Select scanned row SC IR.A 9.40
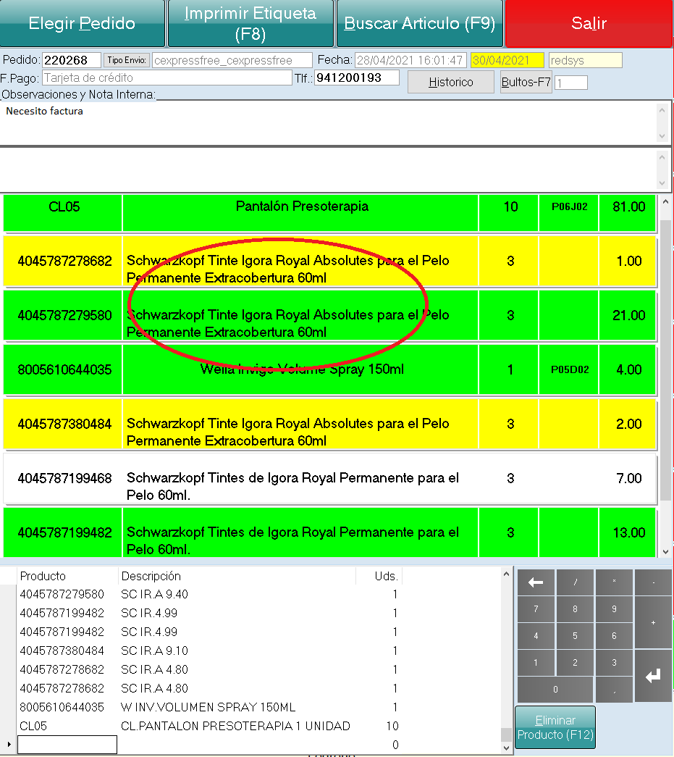This screenshot has width=674, height=757. click(209, 594)
